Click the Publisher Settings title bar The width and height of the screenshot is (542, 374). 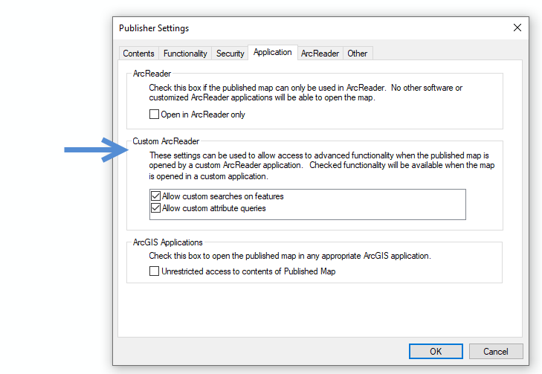coord(297,28)
